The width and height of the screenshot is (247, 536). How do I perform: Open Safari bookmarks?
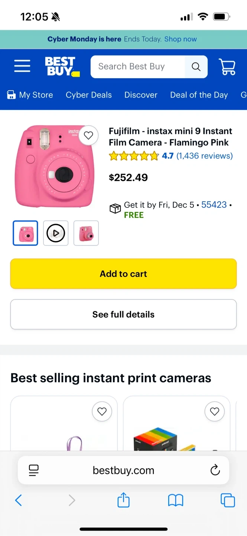click(x=176, y=500)
